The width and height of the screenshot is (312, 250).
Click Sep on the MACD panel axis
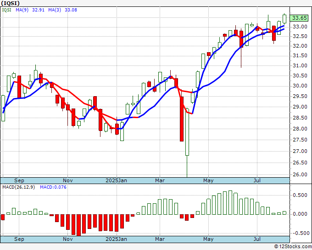coord(19,239)
